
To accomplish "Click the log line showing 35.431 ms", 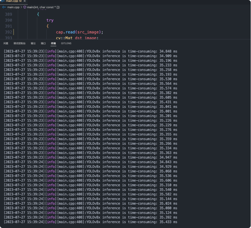I will [x=91, y=102].
